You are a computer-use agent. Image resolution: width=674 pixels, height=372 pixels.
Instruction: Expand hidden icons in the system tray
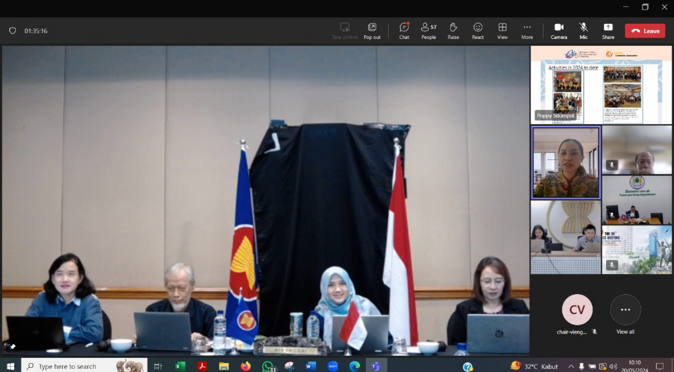[571, 366]
